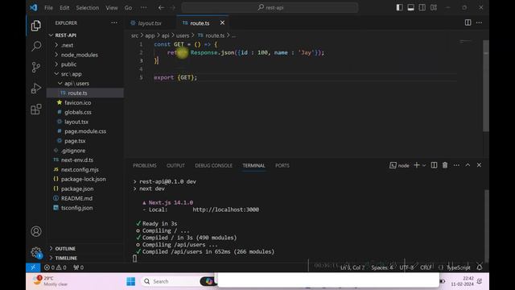Click Spaces: 4 indentation setting
515x290 pixels.
(382, 267)
